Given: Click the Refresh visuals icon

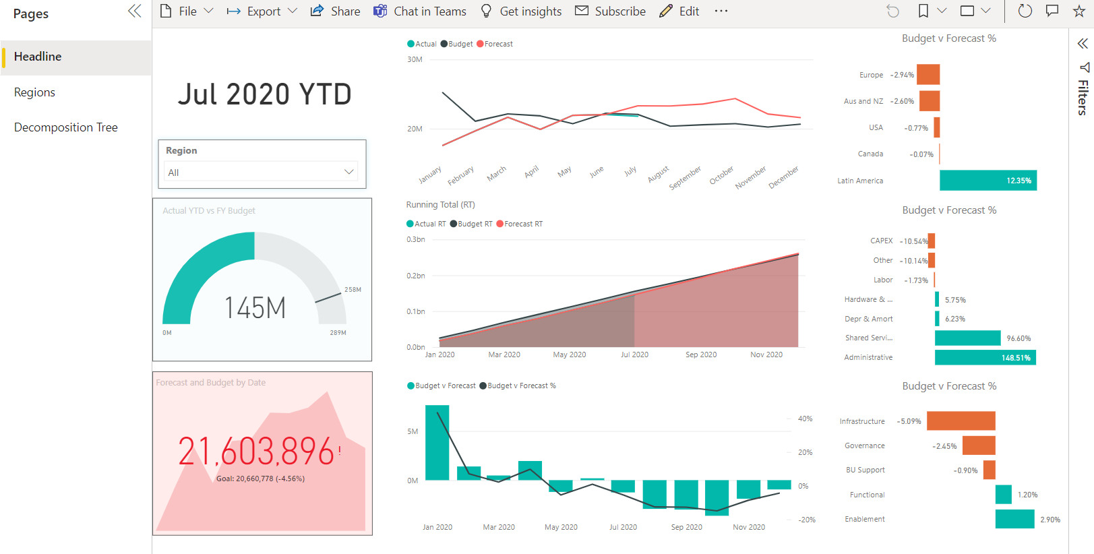Looking at the screenshot, I should tap(1025, 11).
